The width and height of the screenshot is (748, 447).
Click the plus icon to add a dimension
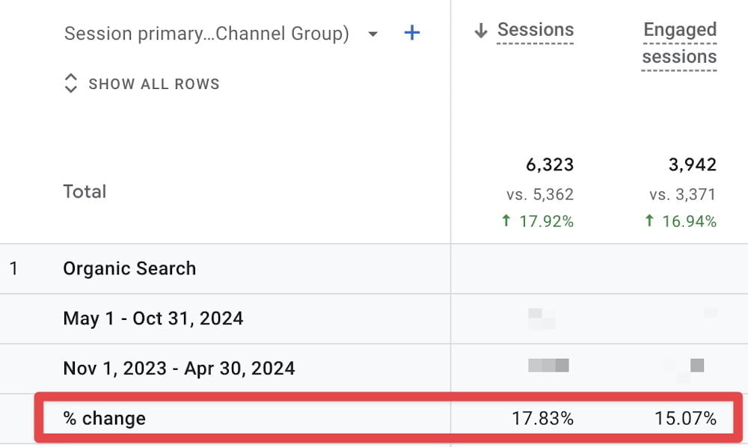411,34
